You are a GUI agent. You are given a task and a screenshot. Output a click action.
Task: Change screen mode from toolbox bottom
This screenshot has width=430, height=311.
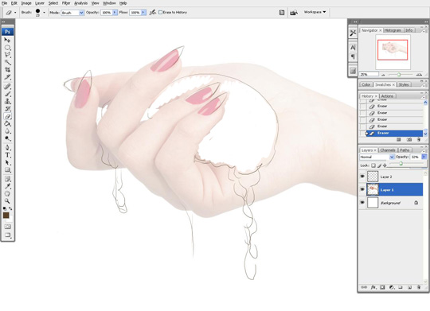[x=7, y=235]
